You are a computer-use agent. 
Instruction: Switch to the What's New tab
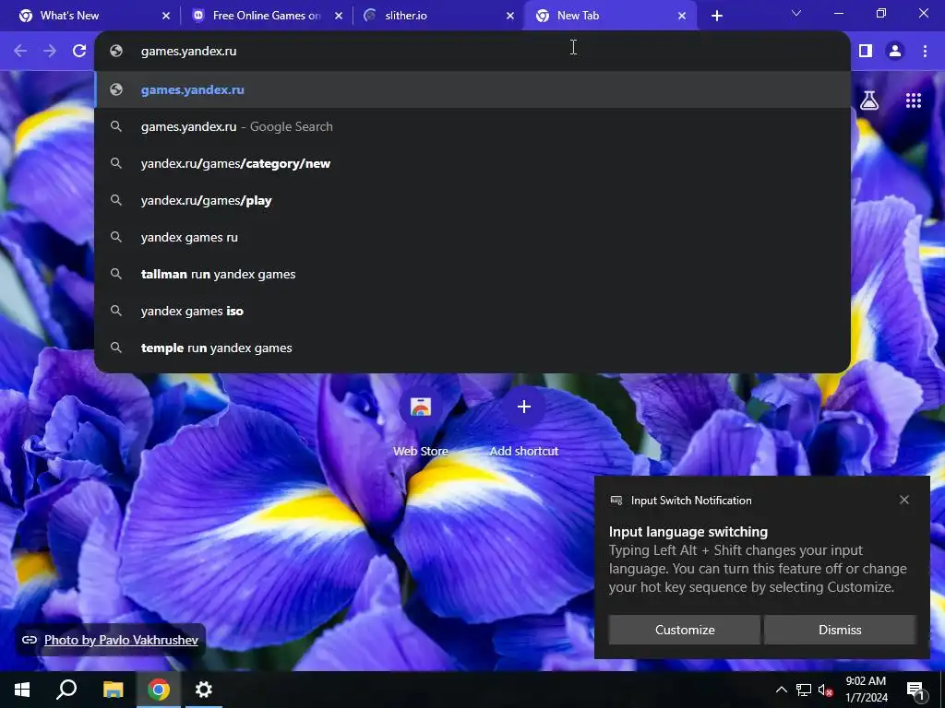coord(90,16)
